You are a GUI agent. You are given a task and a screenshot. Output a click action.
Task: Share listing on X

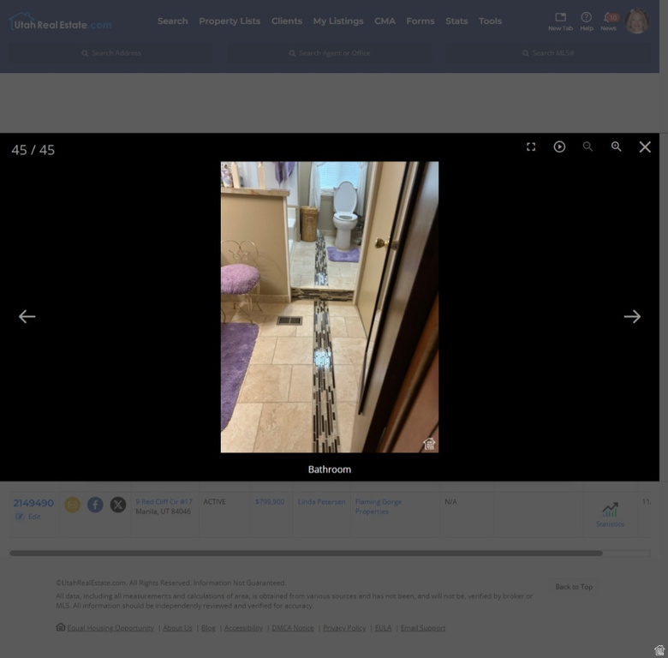click(118, 505)
